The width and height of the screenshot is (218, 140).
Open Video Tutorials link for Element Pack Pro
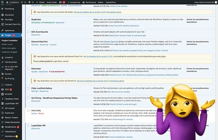click(x=162, y=51)
